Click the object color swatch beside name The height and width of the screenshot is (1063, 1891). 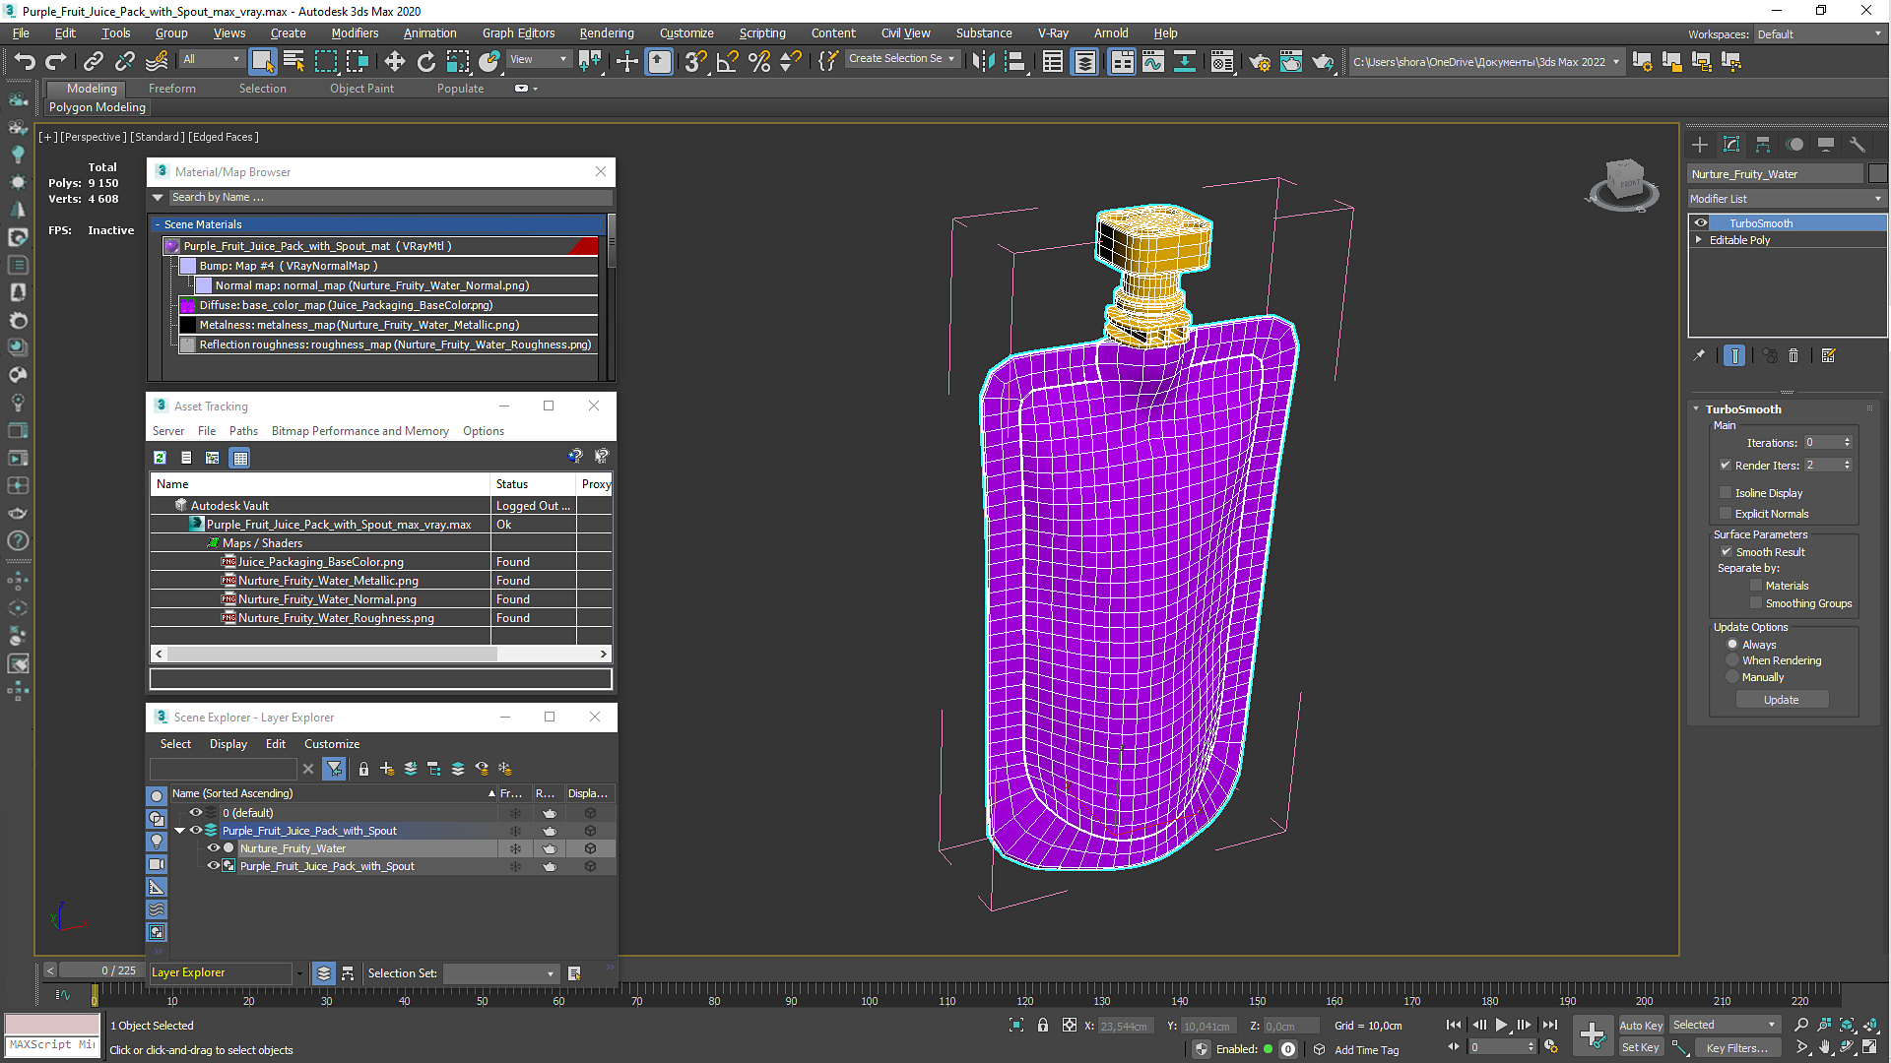[1878, 174]
